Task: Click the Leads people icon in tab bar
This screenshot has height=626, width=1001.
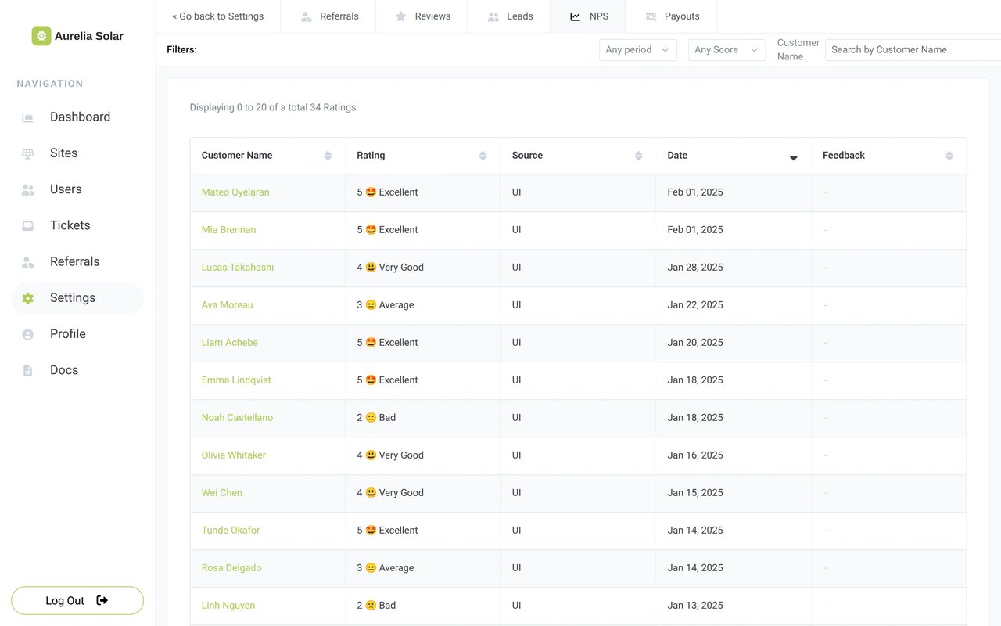Action: tap(493, 16)
